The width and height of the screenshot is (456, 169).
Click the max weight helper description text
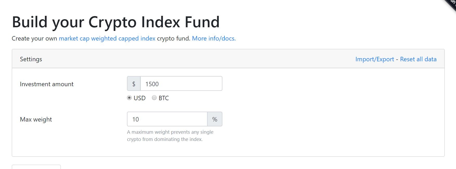click(x=170, y=135)
